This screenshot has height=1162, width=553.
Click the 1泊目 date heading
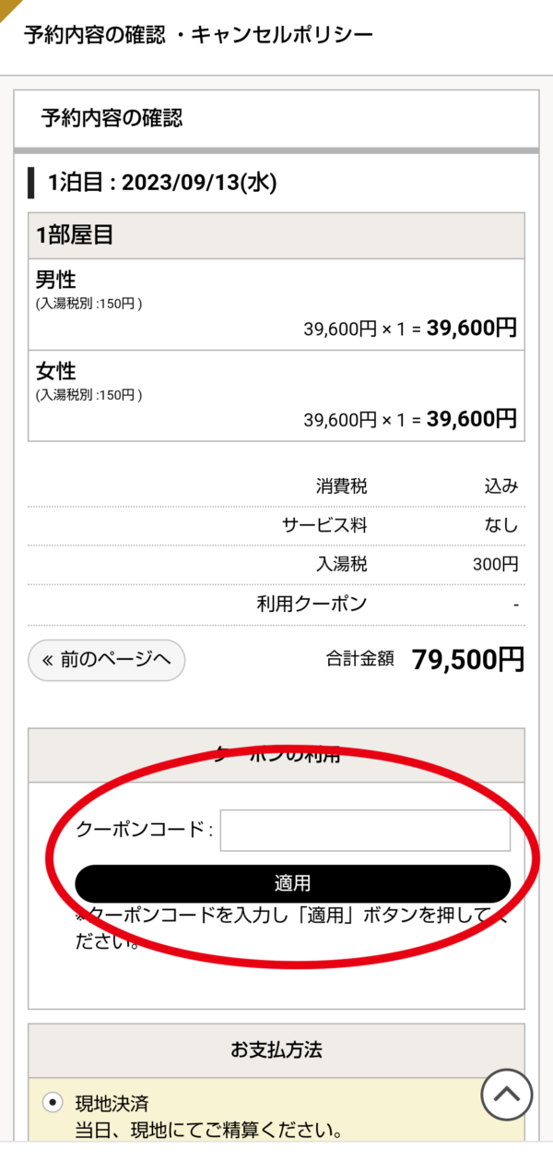coord(162,183)
